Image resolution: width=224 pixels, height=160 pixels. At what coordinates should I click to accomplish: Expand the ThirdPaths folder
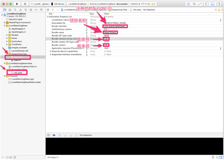pos(7,44)
